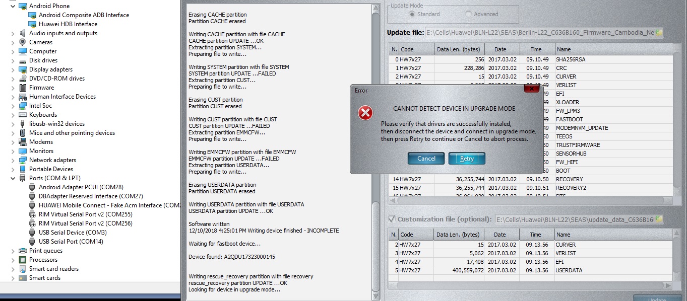Click the Cameras category icon
Viewport: 687px width, 301px height.
click(x=23, y=42)
